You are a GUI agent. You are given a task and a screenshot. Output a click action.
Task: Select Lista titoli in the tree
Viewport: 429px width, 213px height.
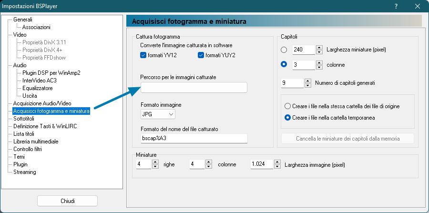(24, 134)
